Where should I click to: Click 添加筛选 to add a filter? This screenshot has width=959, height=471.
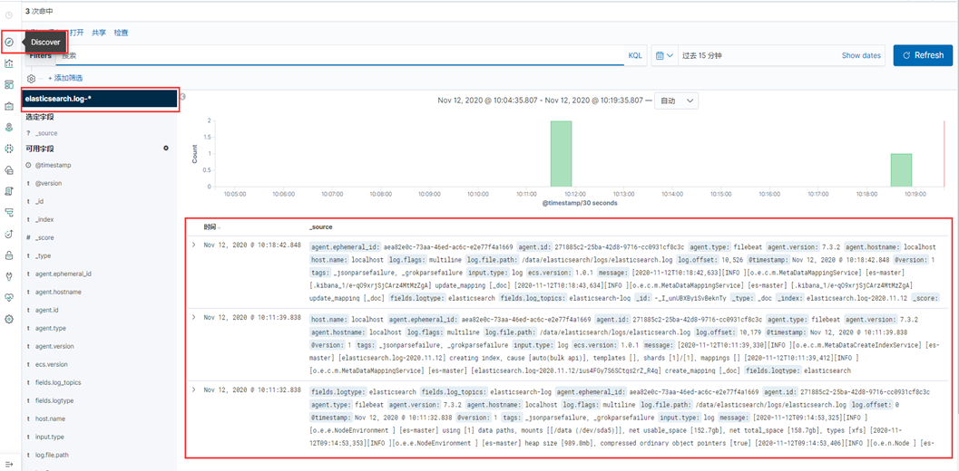click(64, 78)
